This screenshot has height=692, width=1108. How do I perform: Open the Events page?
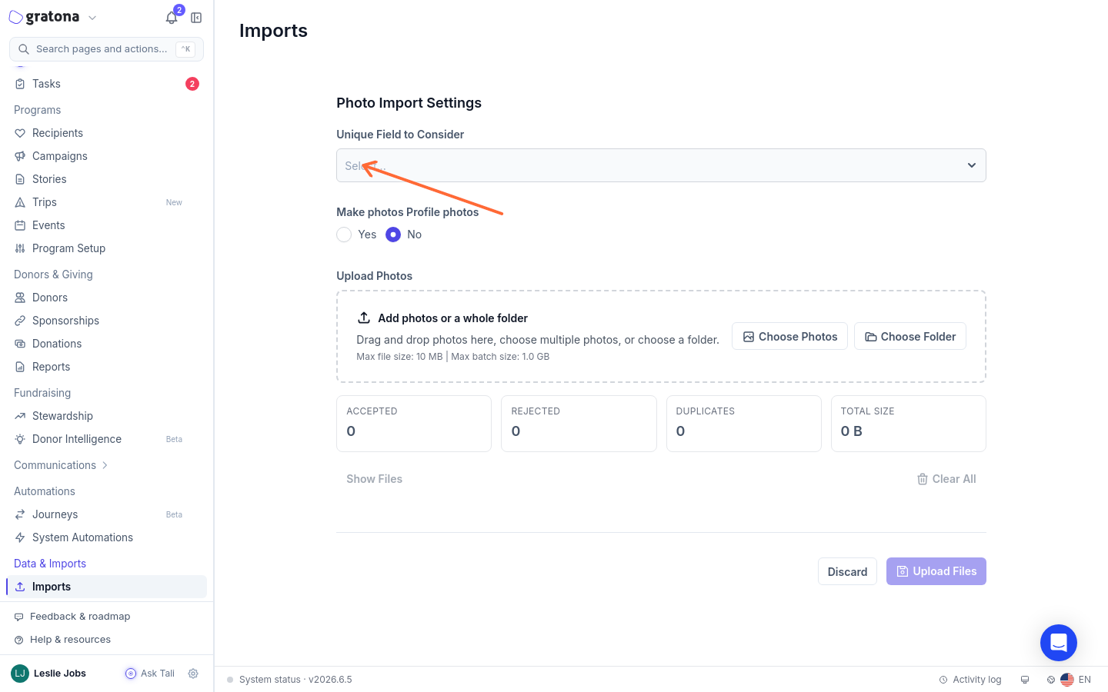106,225
